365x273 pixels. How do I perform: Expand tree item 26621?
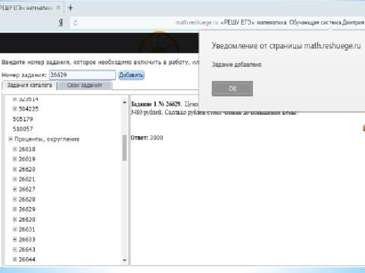coord(15,179)
